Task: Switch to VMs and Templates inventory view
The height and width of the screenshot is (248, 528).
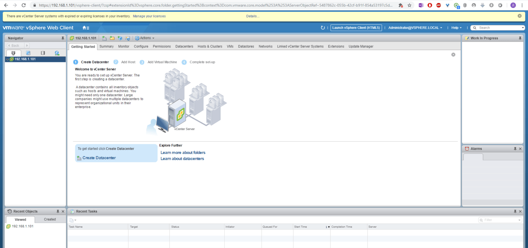Action: click(x=28, y=53)
